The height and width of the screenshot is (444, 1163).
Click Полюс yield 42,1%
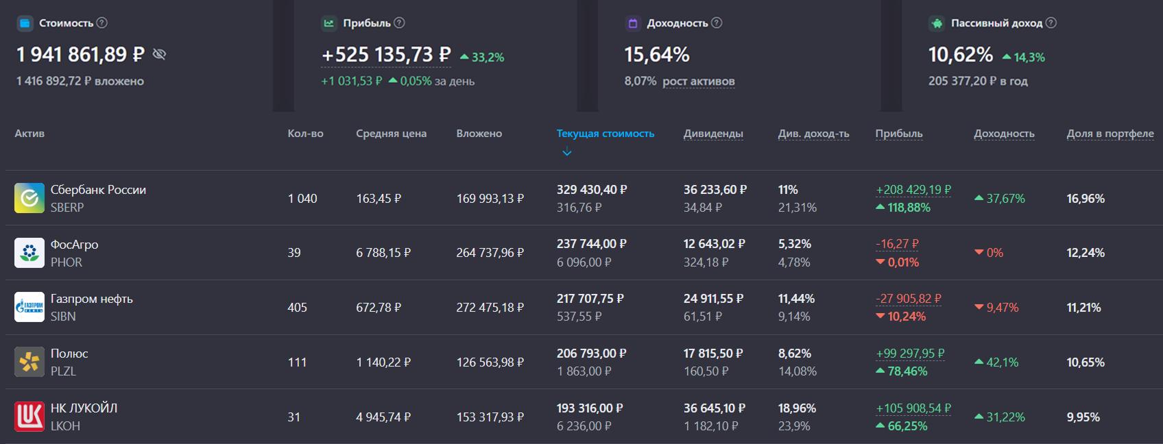pyautogui.click(x=996, y=362)
